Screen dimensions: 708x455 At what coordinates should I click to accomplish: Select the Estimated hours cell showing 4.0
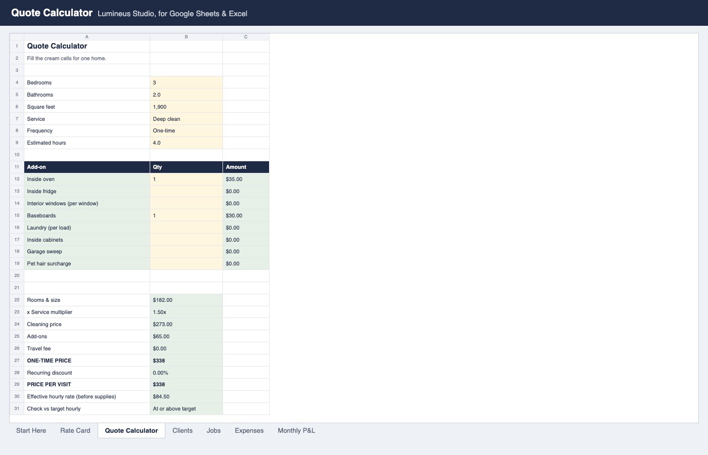coord(186,143)
